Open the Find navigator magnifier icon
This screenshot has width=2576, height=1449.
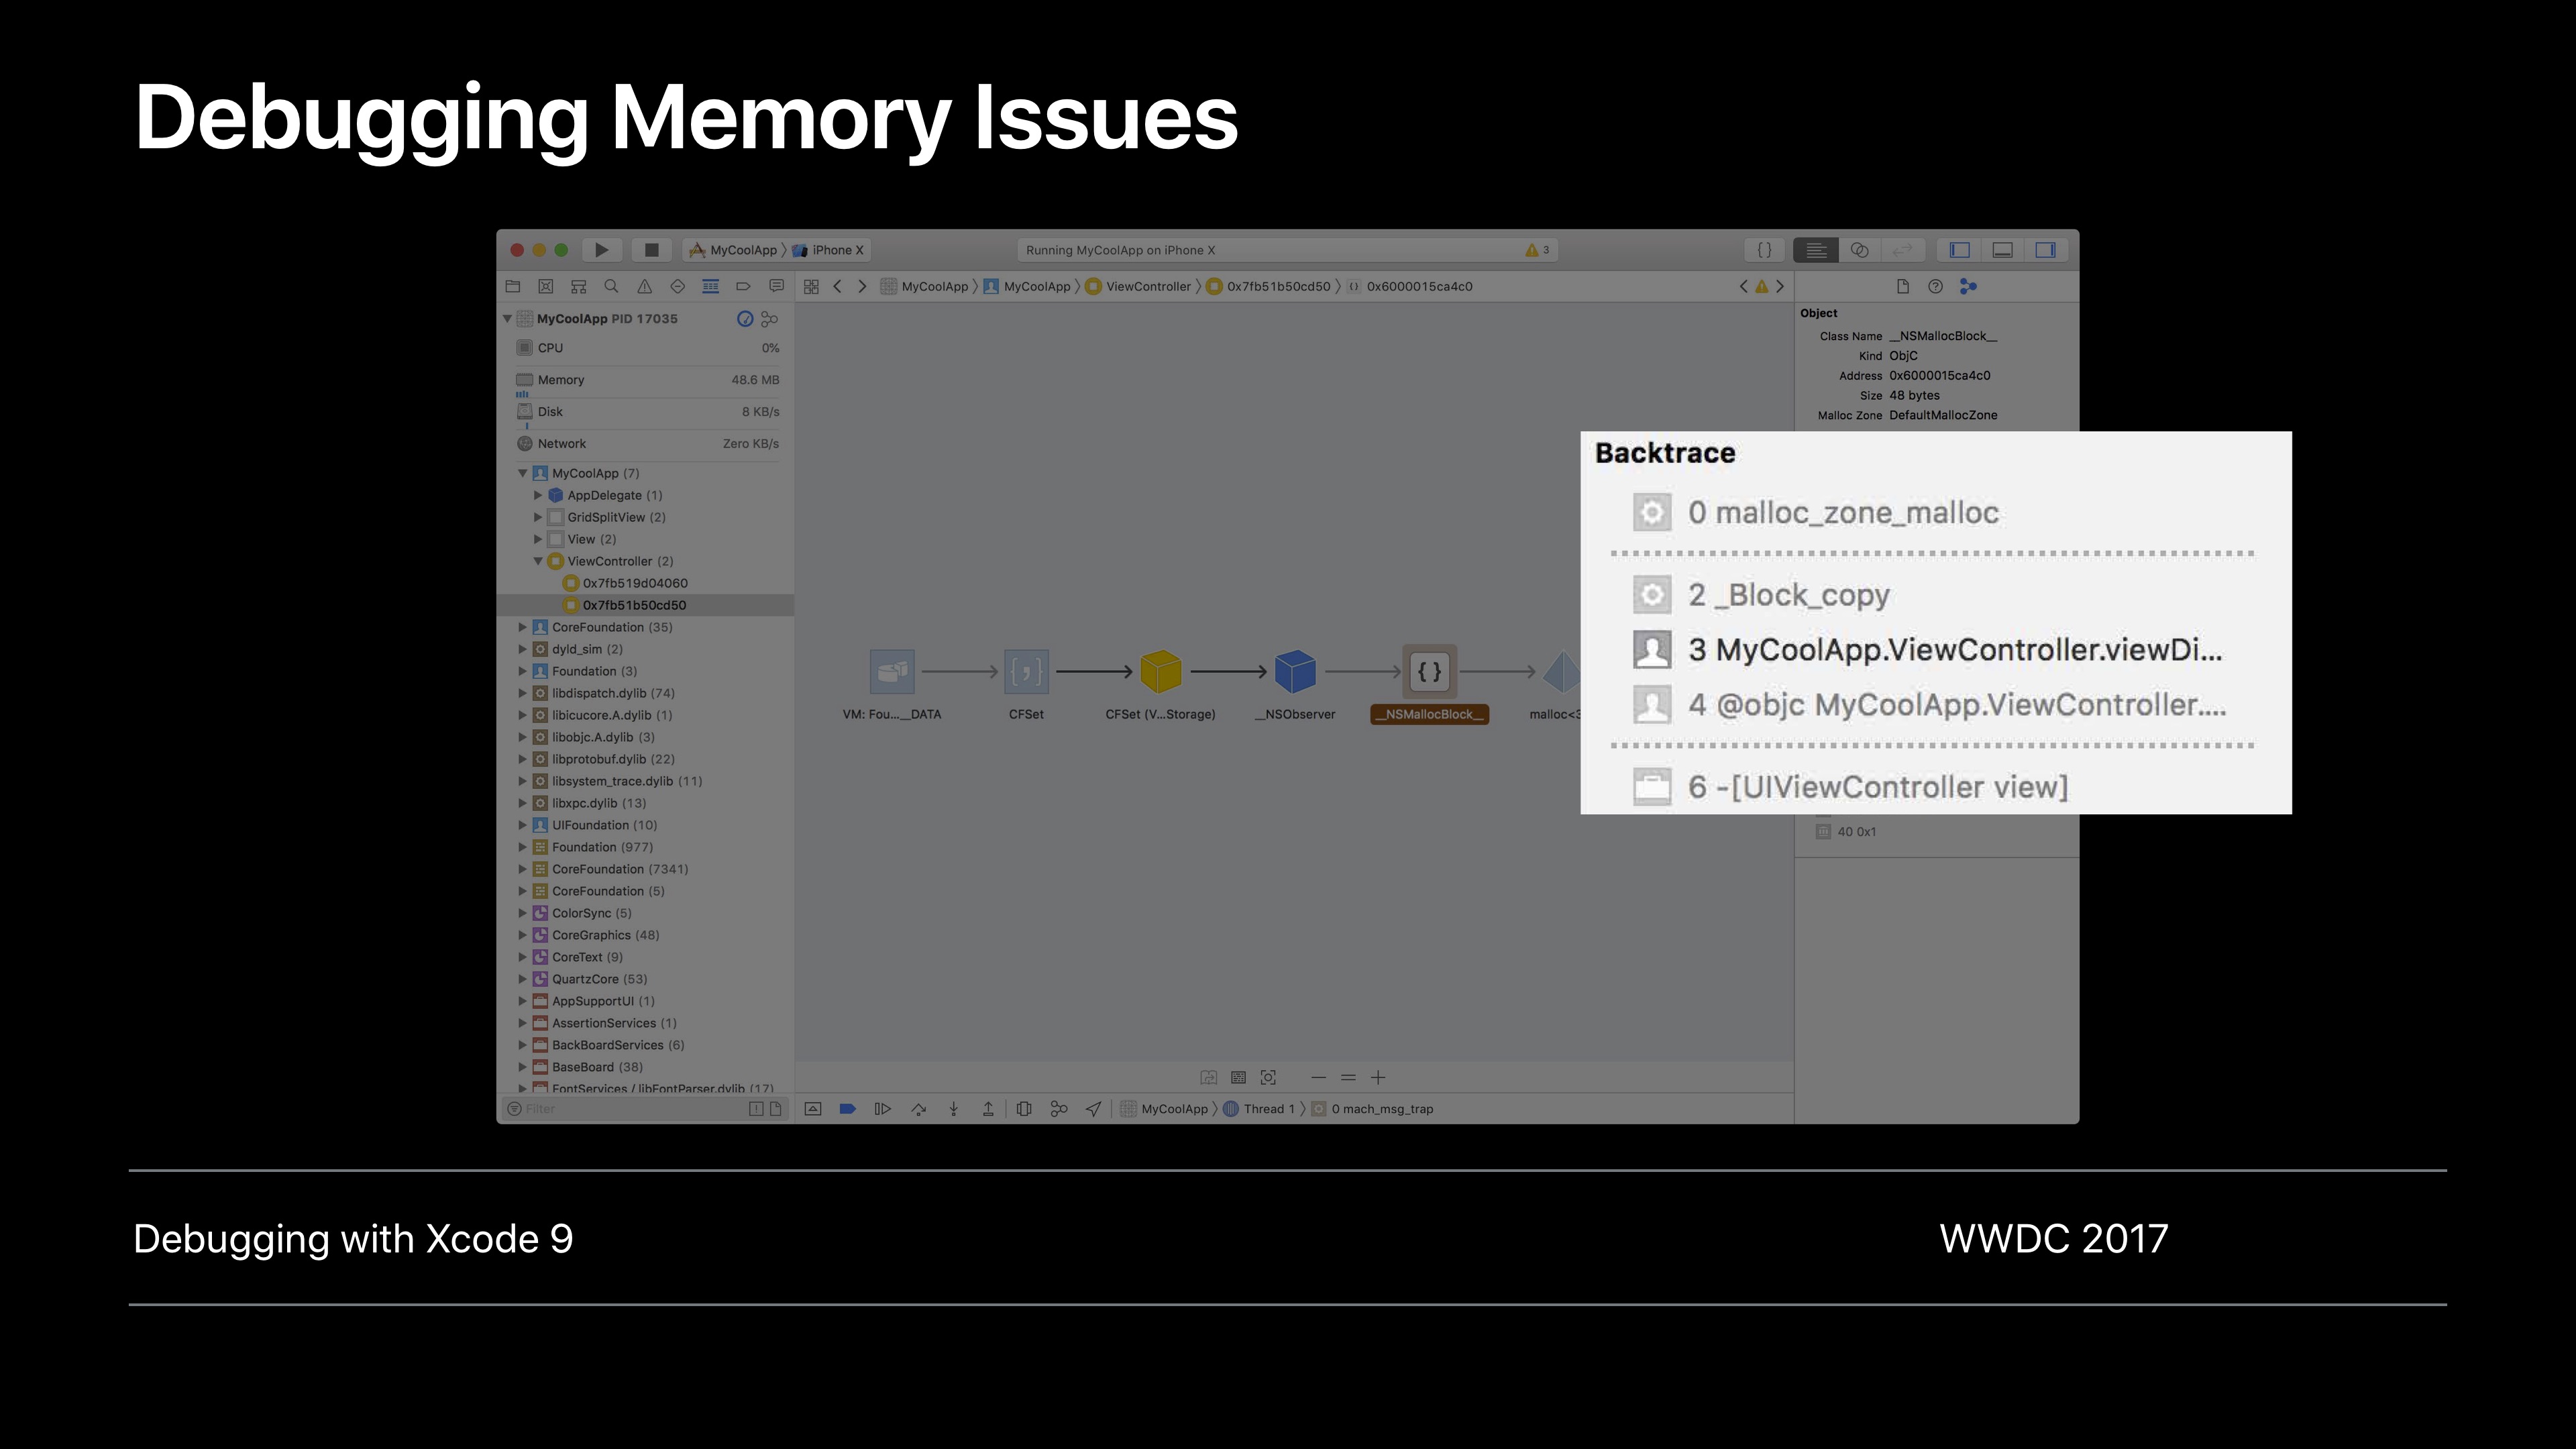click(611, 287)
